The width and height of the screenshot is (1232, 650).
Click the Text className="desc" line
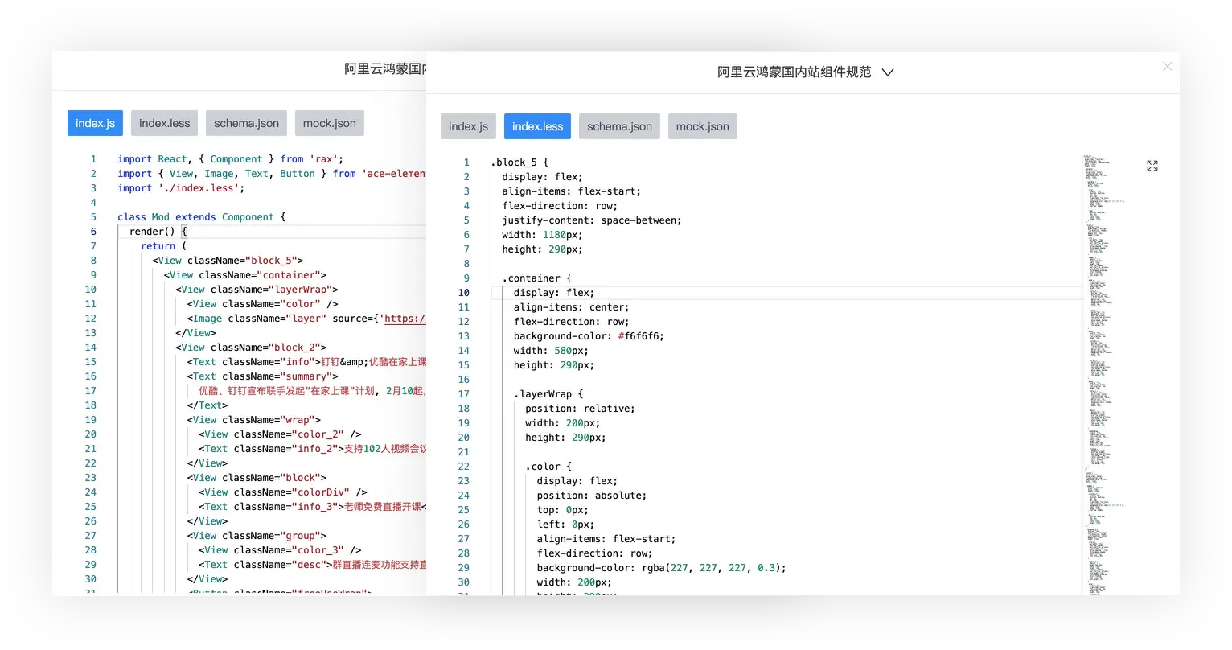pyautogui.click(x=312, y=565)
